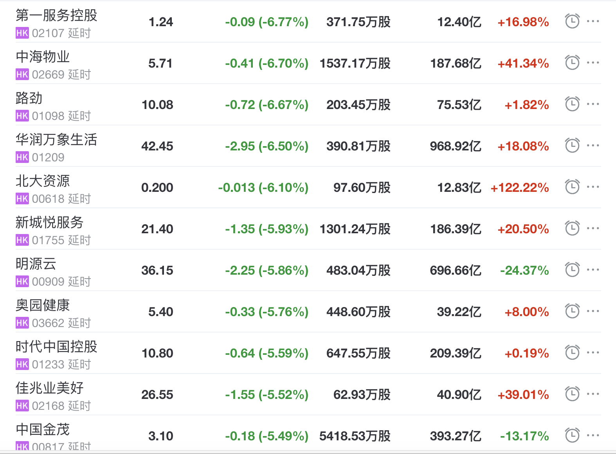This screenshot has height=454, width=616.
Task: Click price 1.24 of 第一服务控股
Action: 161,22
